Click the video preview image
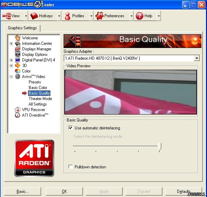 click(131, 92)
